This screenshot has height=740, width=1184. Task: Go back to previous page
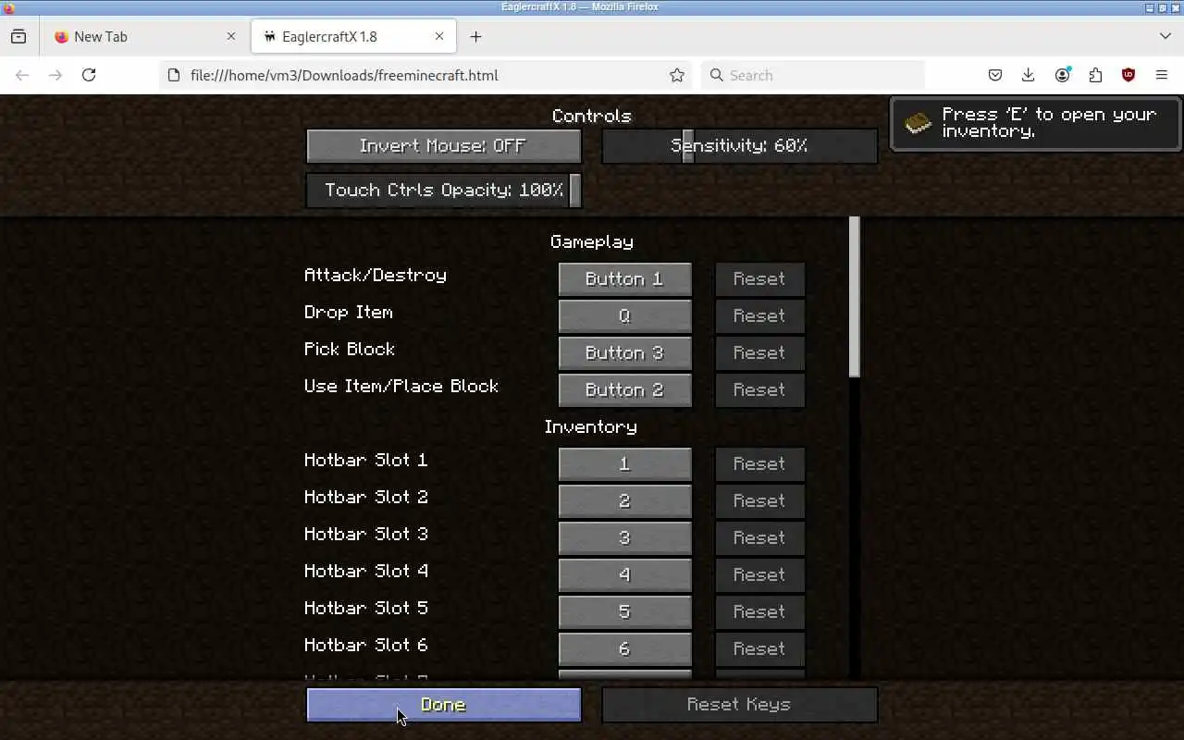(22, 75)
